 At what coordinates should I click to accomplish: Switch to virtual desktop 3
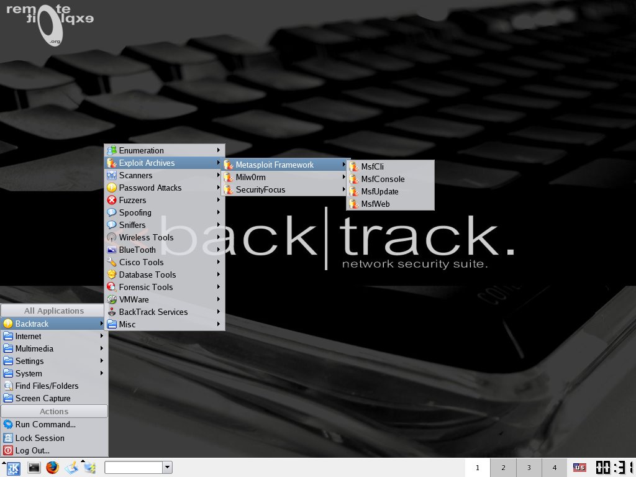pos(529,468)
